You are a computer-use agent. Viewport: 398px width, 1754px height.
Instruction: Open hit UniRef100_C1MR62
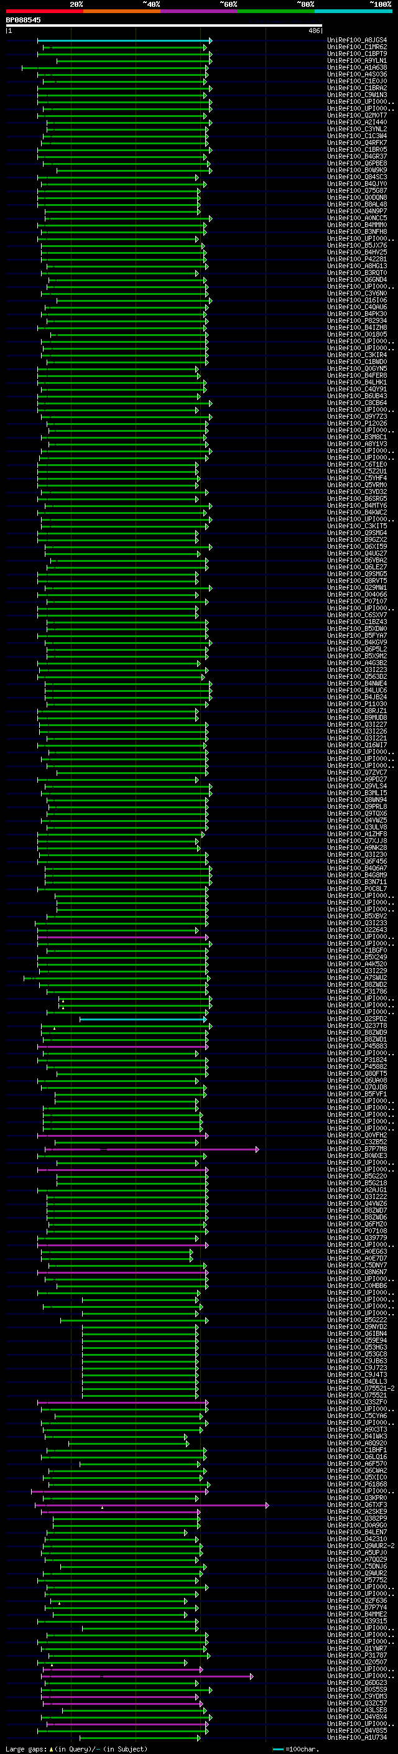(x=356, y=47)
